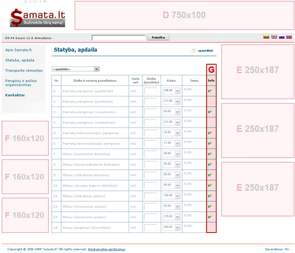This screenshot has height=253, width=295.
Task: Select the English flag icon
Action: [274, 37]
